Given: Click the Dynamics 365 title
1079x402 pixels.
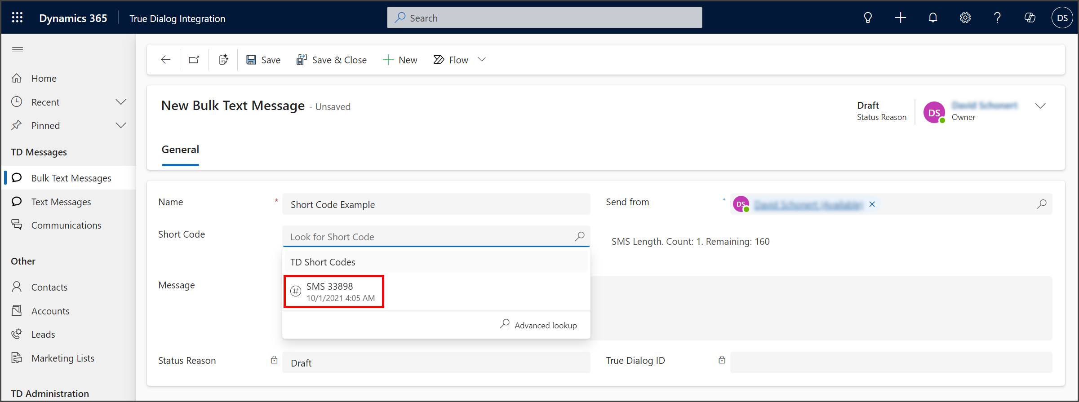Looking at the screenshot, I should click(x=73, y=18).
